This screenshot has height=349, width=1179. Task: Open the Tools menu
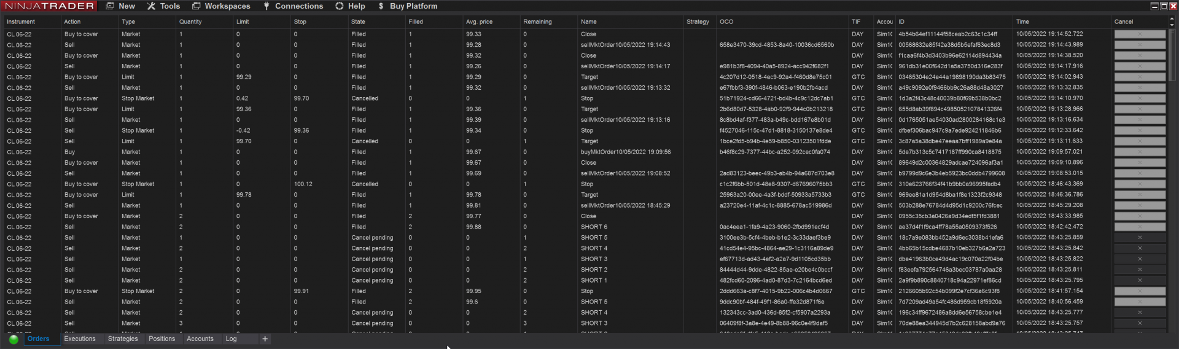[x=163, y=6]
